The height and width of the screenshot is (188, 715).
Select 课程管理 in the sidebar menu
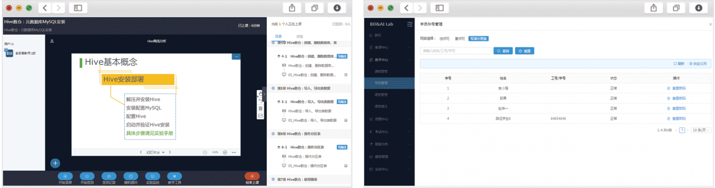381,71
